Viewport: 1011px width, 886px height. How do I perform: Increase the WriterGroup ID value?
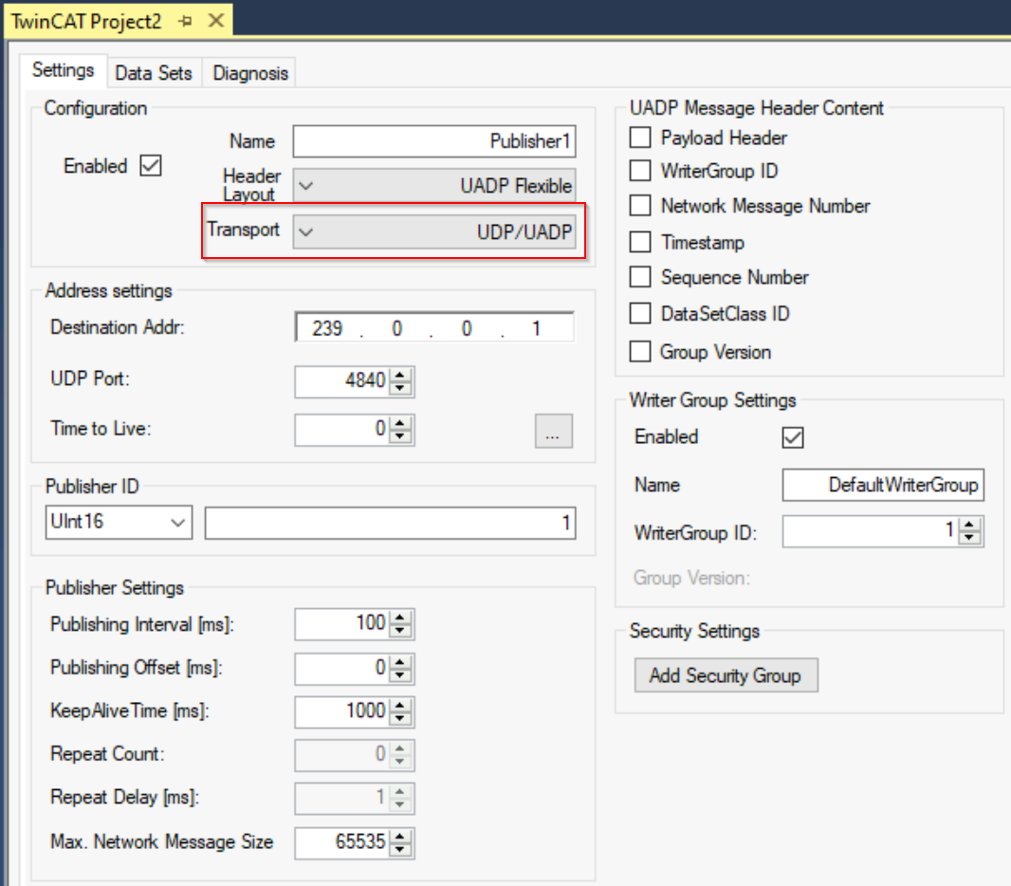[x=969, y=525]
